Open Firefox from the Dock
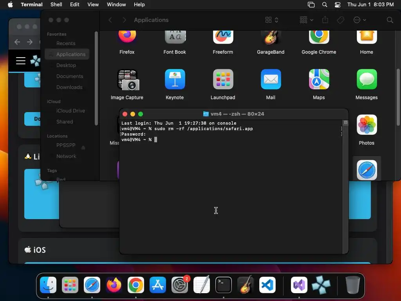The height and width of the screenshot is (301, 401). pyautogui.click(x=114, y=285)
